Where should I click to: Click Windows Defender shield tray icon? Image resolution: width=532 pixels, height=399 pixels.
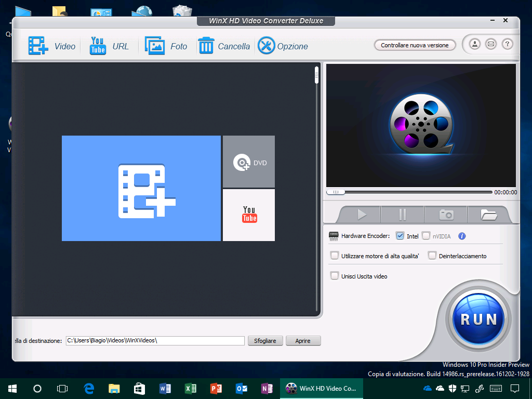click(x=453, y=388)
